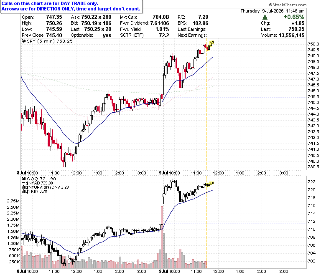Image resolution: width=326 pixels, height=275 pixels.
Task: Click the tall volume spike bar at open
Action: tap(162, 237)
